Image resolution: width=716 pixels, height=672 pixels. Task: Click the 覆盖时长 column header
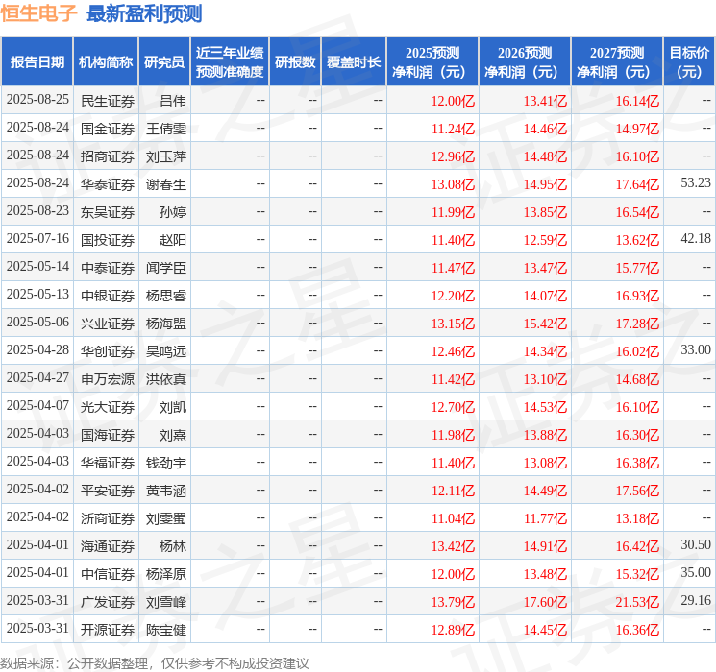pos(354,62)
